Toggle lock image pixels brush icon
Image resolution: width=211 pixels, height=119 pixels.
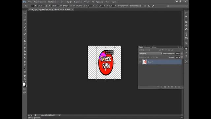pos(151,57)
